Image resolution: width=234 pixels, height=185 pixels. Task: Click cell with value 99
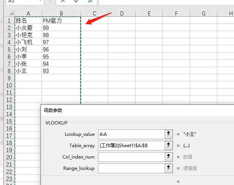61,28
